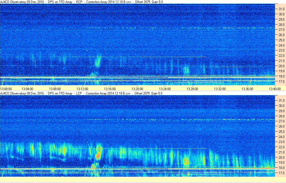Click the LCP label in the lower title
This screenshot has width=286, height=183.
click(79, 93)
